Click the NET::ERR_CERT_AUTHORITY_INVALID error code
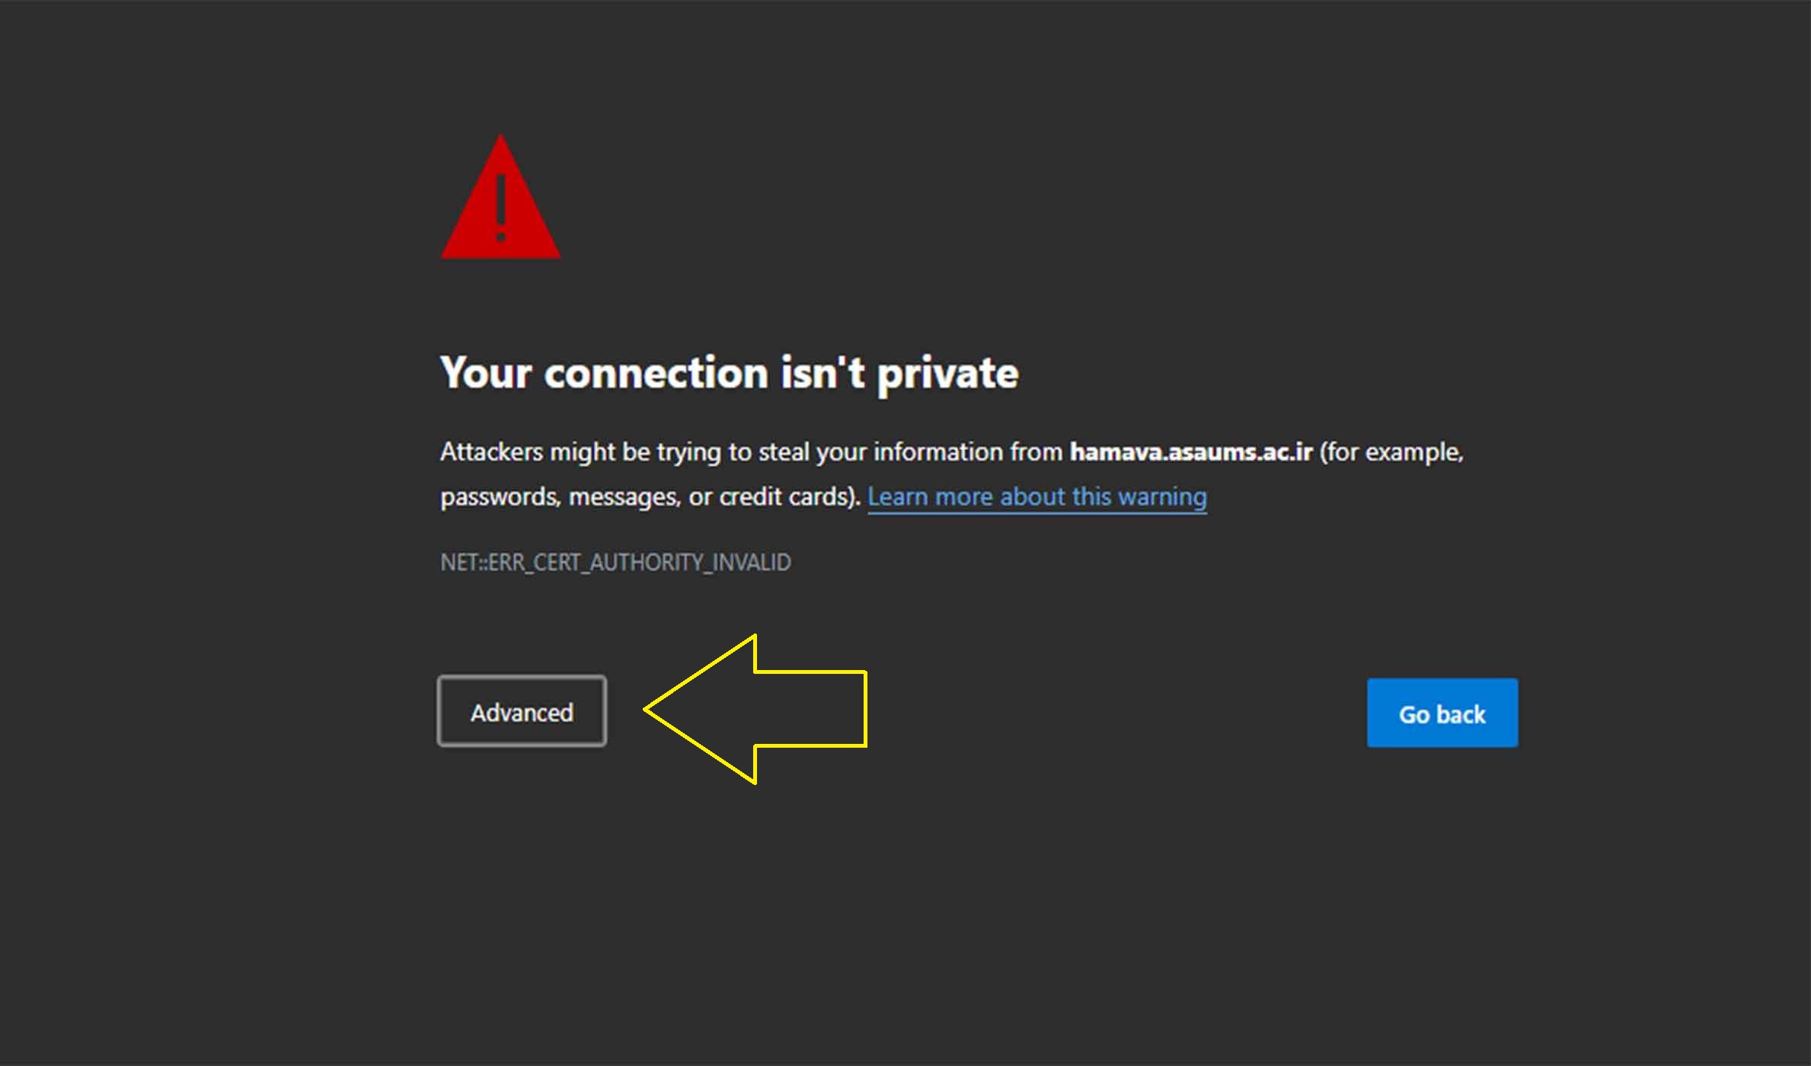The height and width of the screenshot is (1066, 1811). click(615, 563)
